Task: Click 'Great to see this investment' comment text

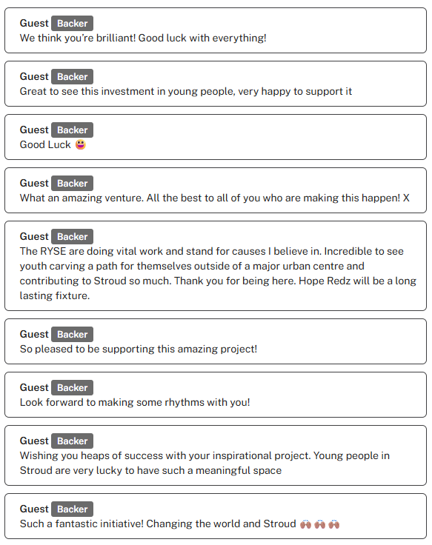Action: [186, 91]
